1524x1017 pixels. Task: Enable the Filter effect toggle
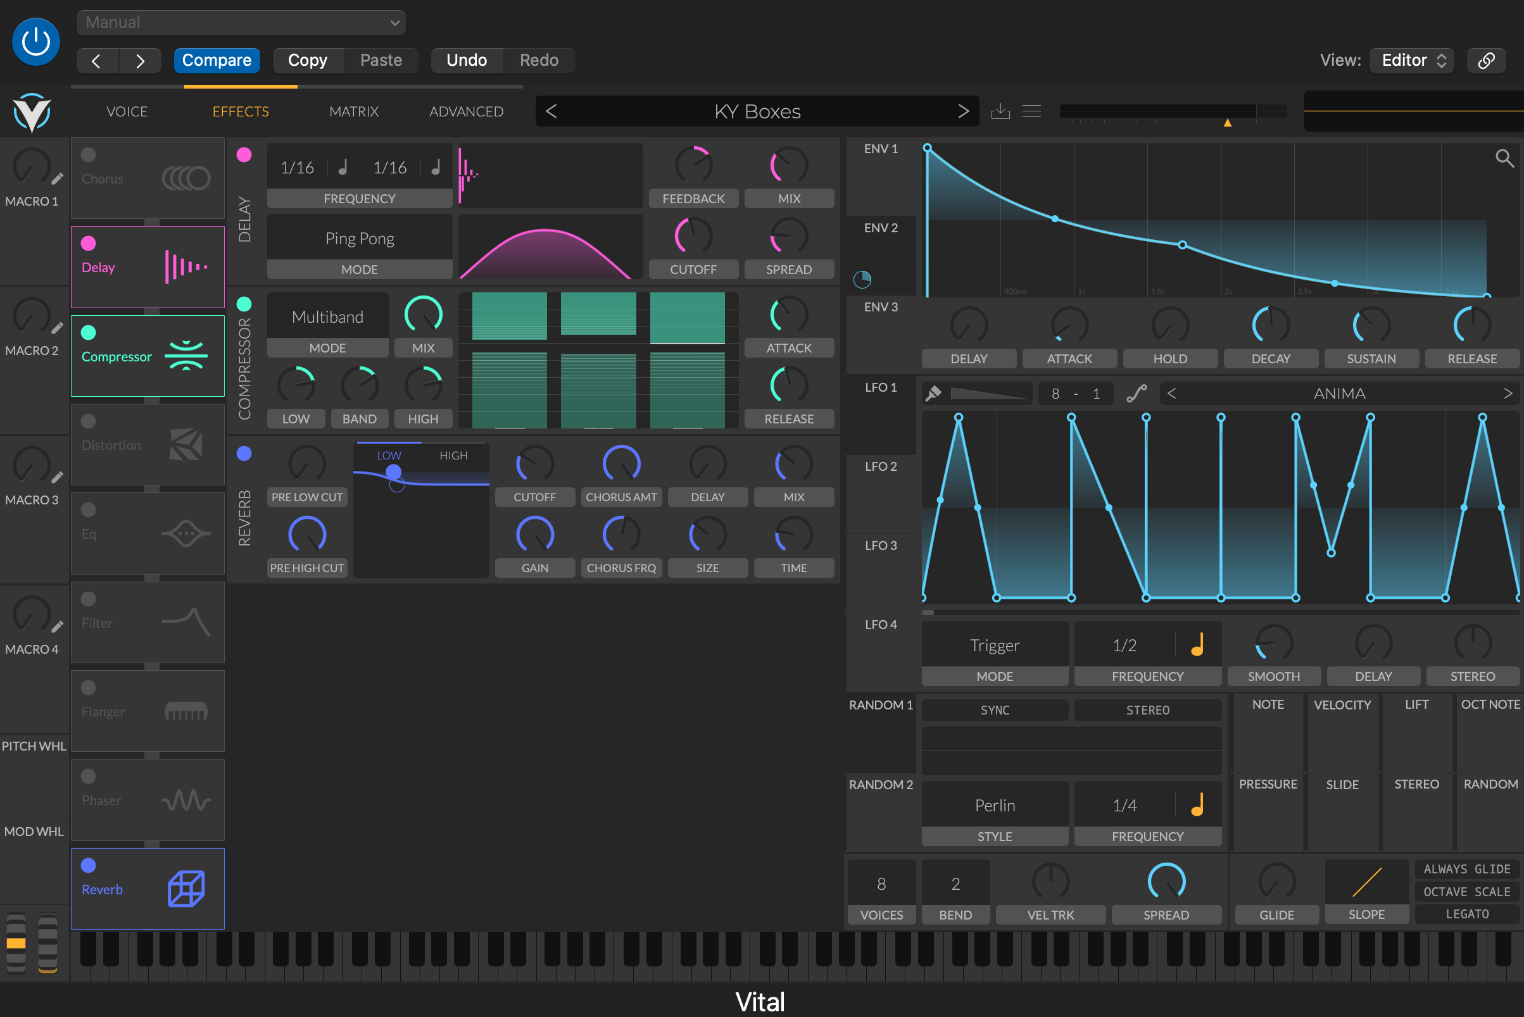pyautogui.click(x=88, y=599)
